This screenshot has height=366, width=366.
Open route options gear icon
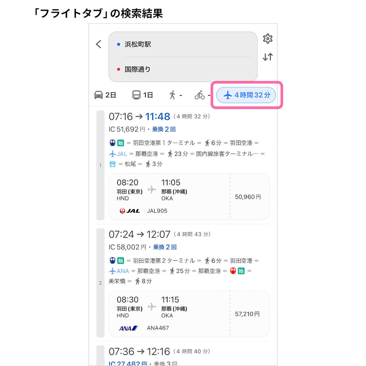point(267,39)
